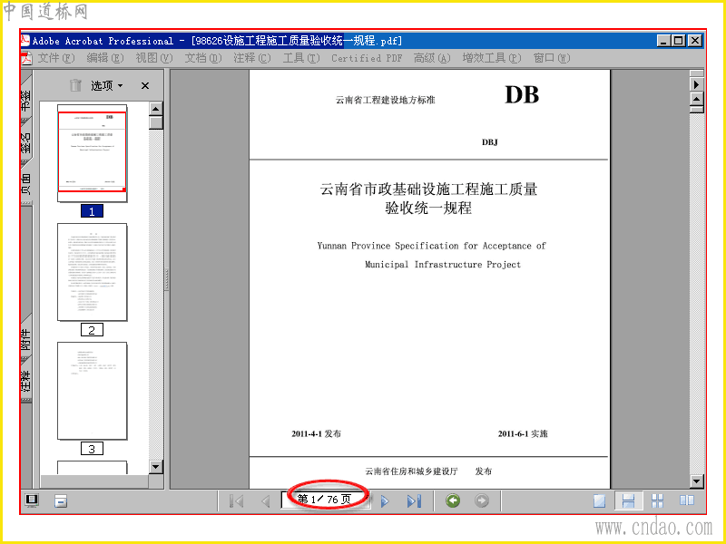Go to the first page using navigation arrow

click(237, 501)
